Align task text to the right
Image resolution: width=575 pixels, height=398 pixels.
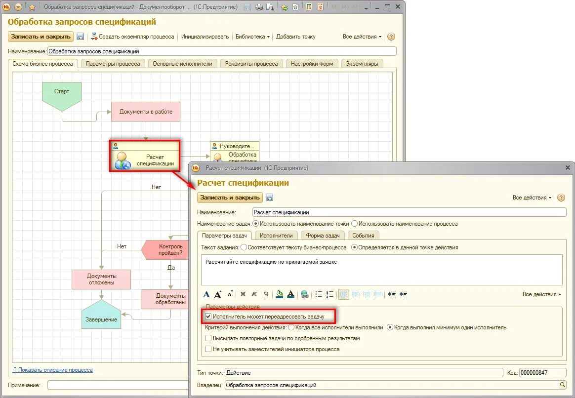(x=367, y=294)
